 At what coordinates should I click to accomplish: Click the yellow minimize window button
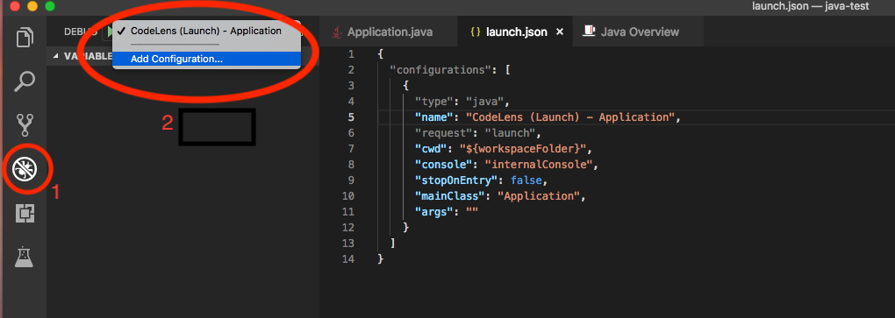tap(32, 6)
